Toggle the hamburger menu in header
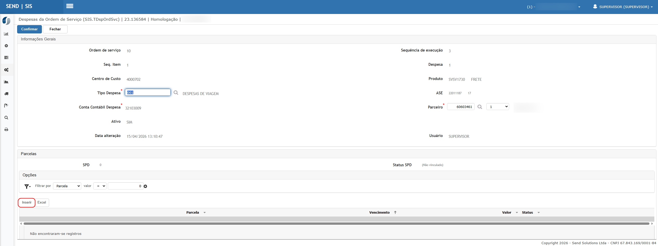The width and height of the screenshot is (658, 246). coord(70,6)
